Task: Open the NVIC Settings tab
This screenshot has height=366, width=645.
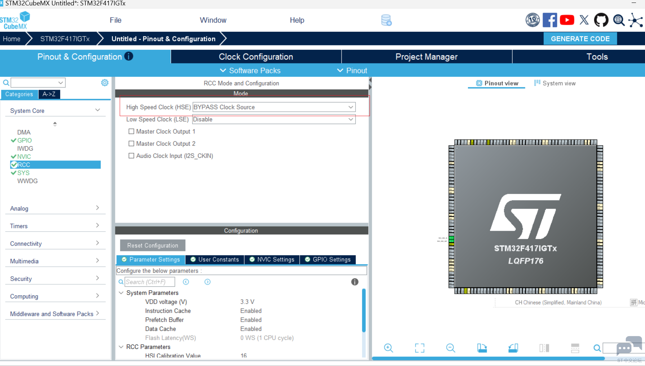Action: tap(272, 260)
